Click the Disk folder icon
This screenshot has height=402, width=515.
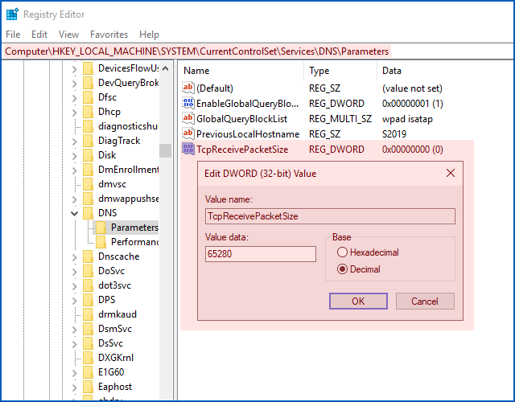88,155
